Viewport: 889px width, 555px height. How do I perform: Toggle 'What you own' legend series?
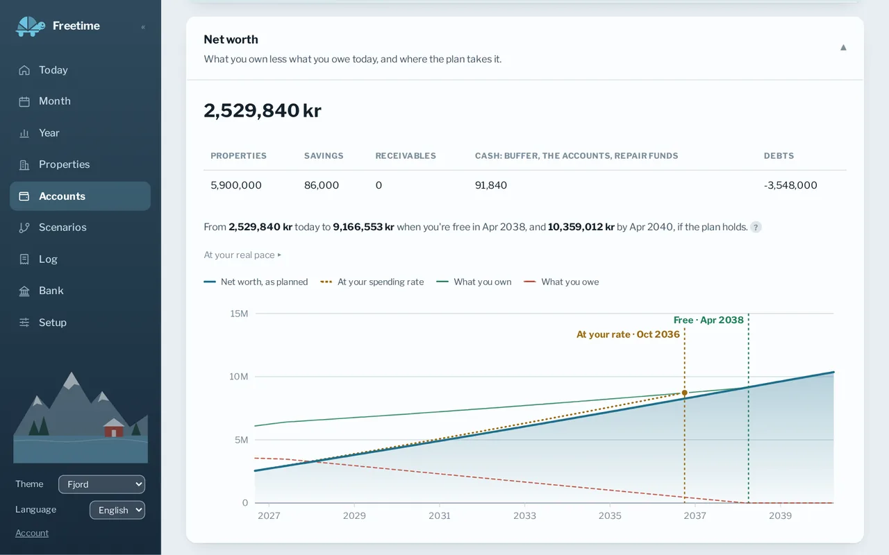[474, 282]
